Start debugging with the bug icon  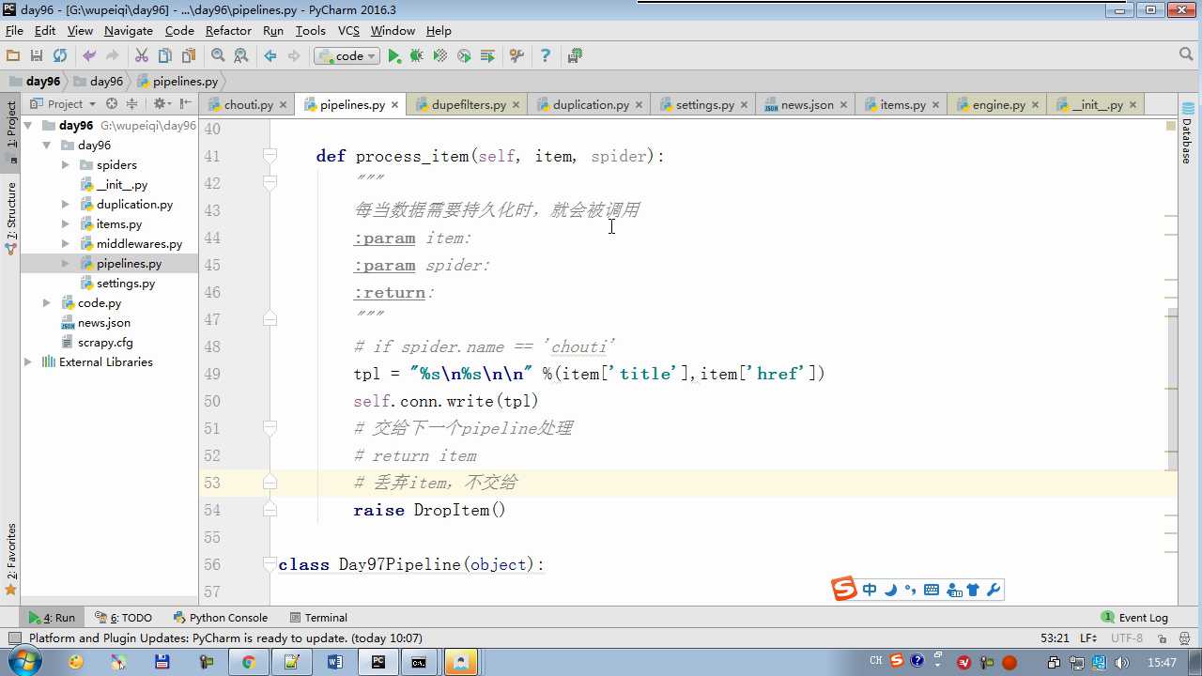pos(417,56)
